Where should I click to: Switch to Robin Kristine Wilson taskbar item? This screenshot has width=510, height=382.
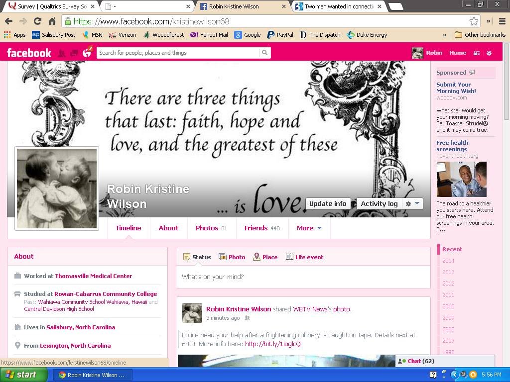[x=92, y=375]
